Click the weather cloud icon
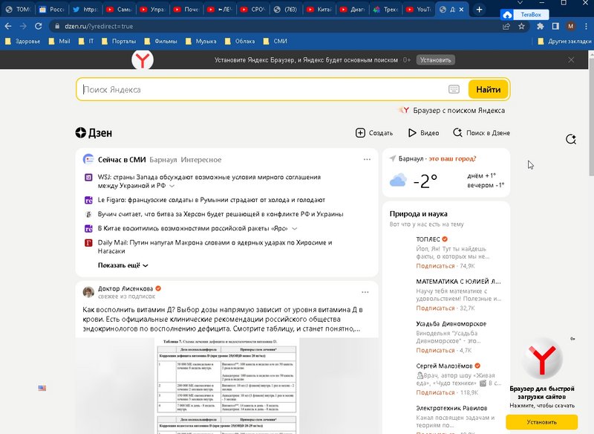The height and width of the screenshot is (434, 594). point(398,181)
